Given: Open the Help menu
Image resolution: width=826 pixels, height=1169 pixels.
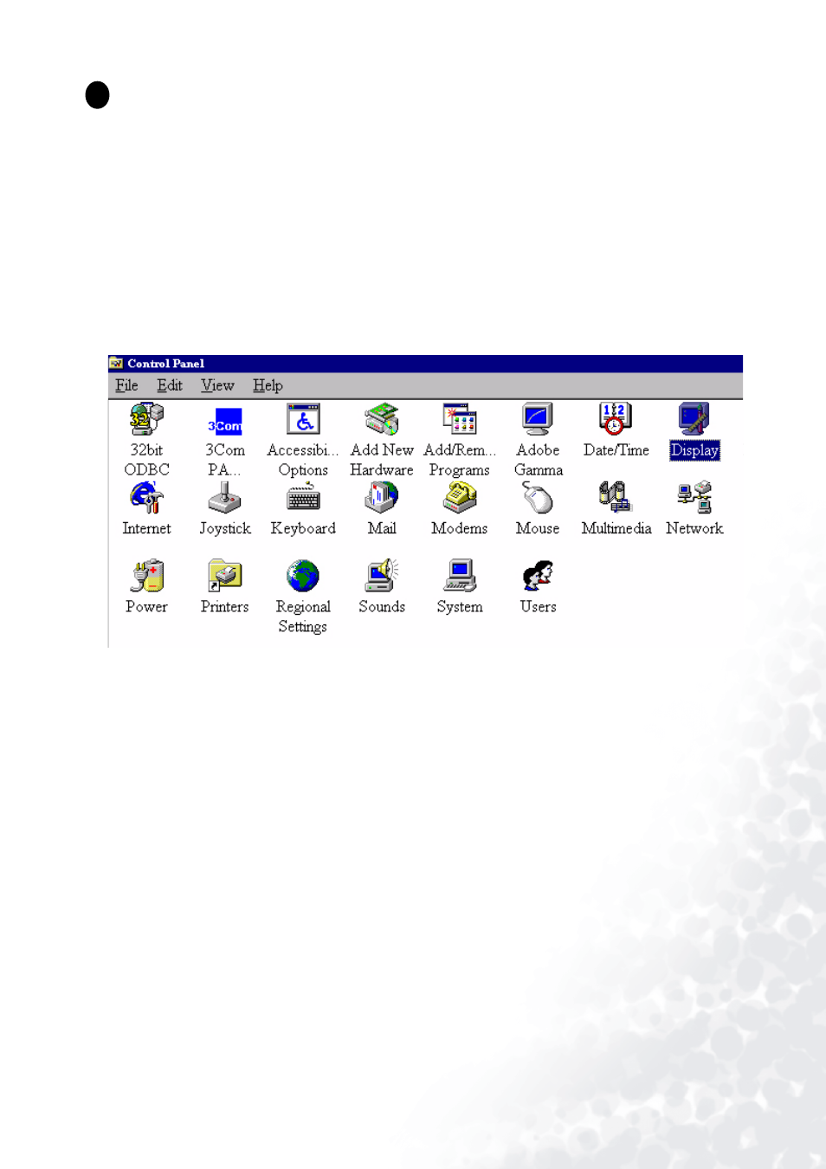Looking at the screenshot, I should [268, 385].
